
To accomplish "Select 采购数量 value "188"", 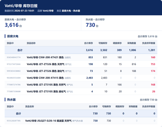I will pos(134,71).
